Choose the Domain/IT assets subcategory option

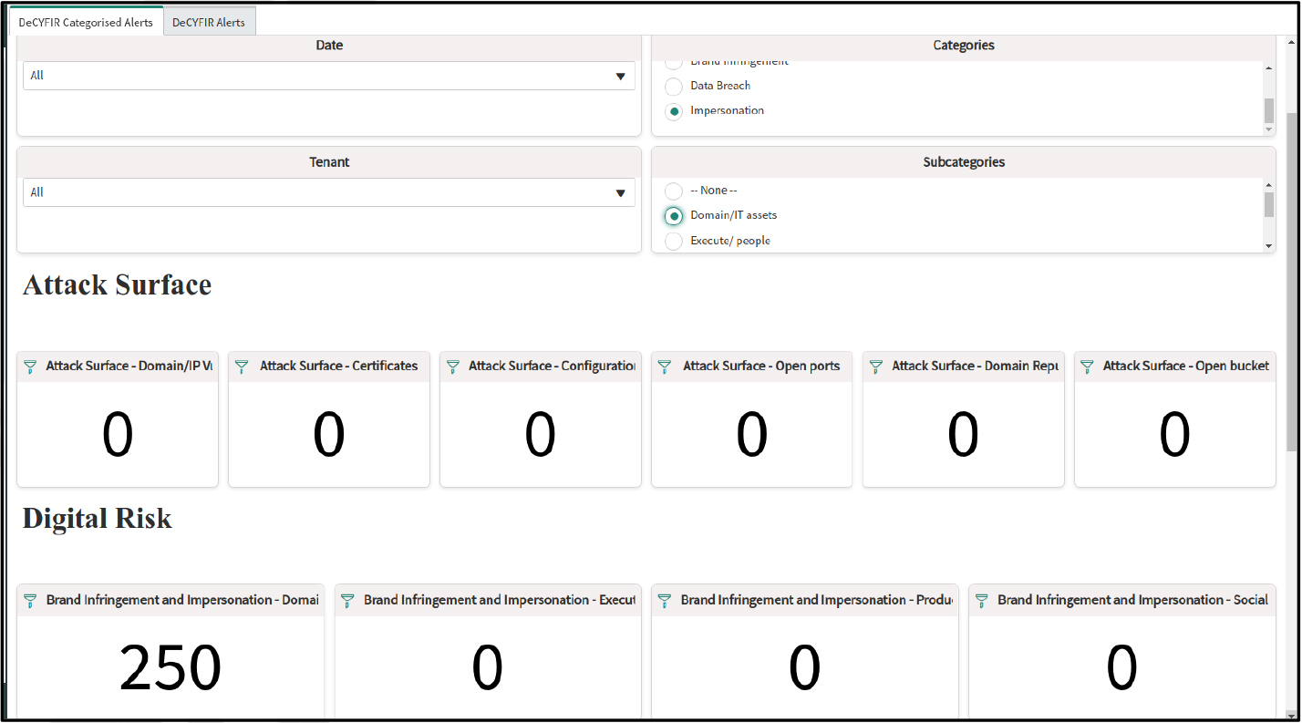click(x=674, y=216)
